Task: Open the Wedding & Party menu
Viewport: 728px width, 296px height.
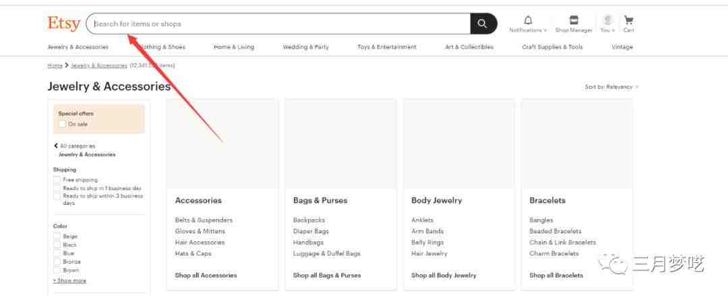Action: point(305,47)
